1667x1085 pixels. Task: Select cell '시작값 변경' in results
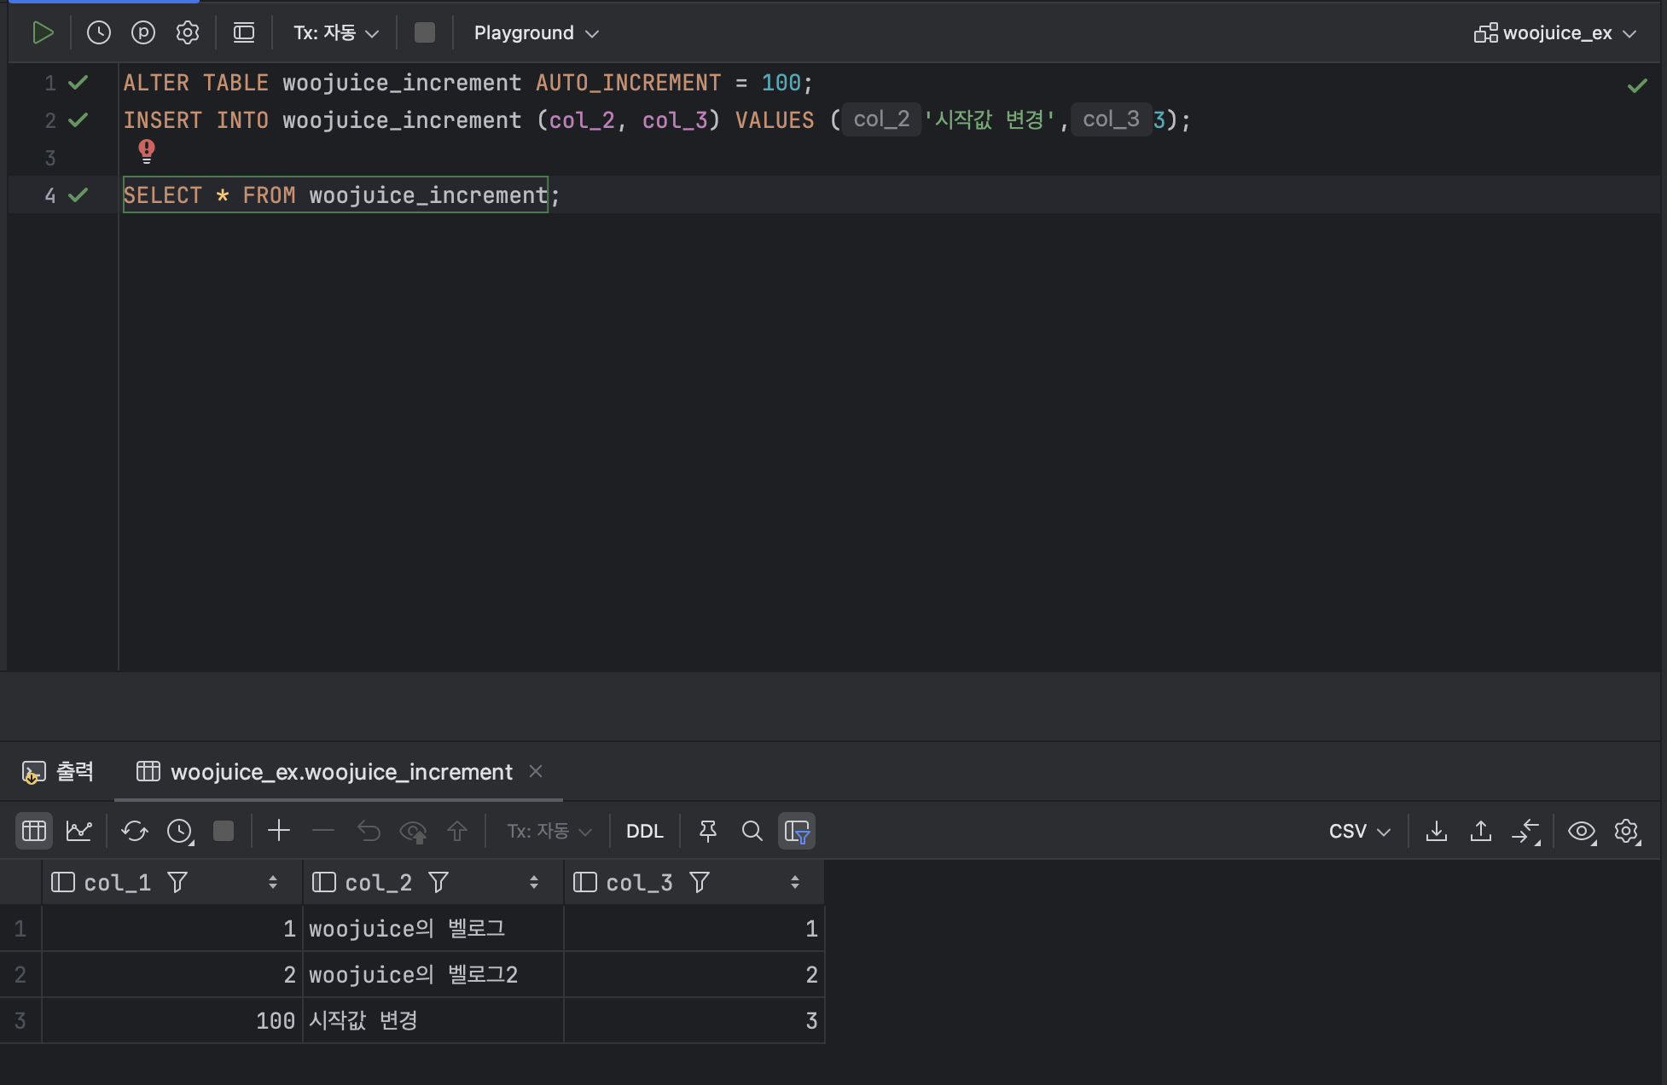coord(433,1021)
